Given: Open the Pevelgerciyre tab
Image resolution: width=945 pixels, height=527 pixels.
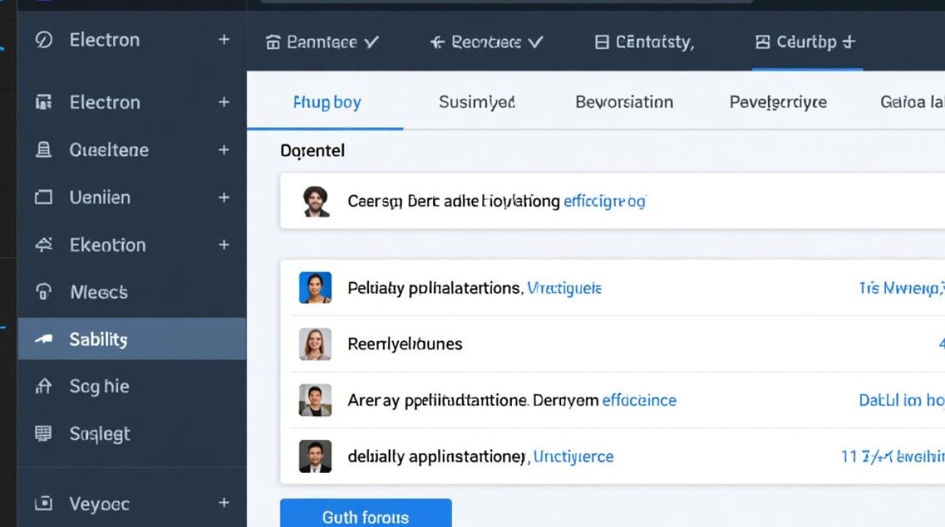Looking at the screenshot, I should click(x=778, y=103).
